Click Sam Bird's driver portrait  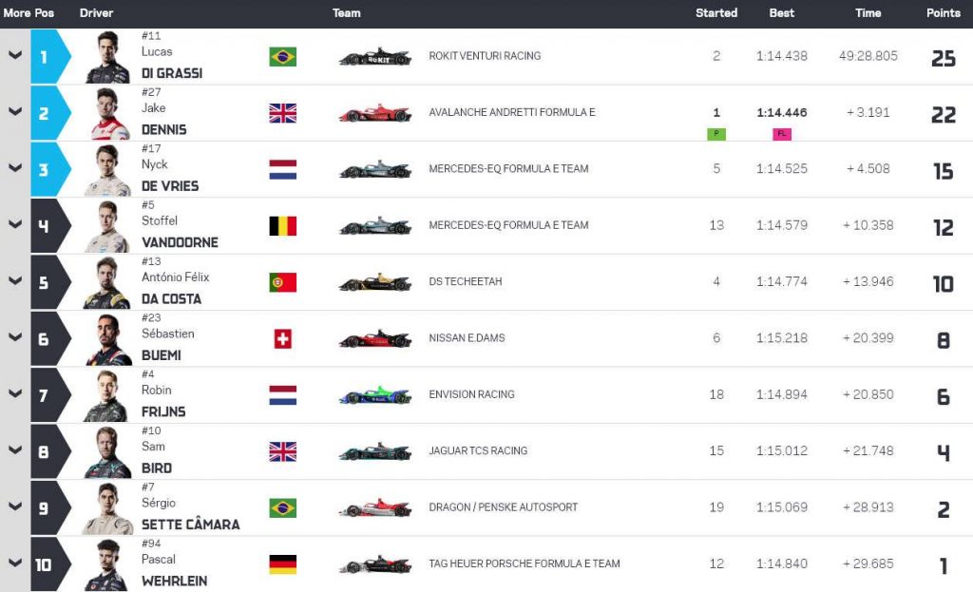(x=107, y=452)
